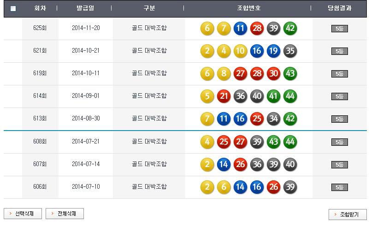Click gray ball 35 in the 621회 row
The width and height of the screenshot is (371, 227).
[x=290, y=51]
